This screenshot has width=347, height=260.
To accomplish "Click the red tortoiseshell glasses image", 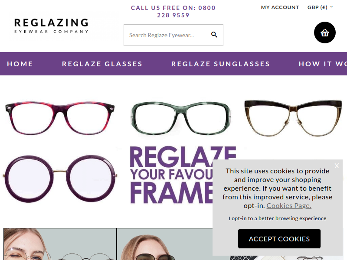I will (x=60, y=117).
